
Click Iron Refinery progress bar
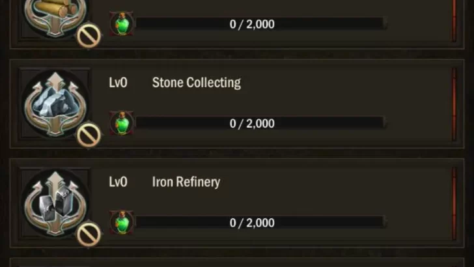point(259,222)
